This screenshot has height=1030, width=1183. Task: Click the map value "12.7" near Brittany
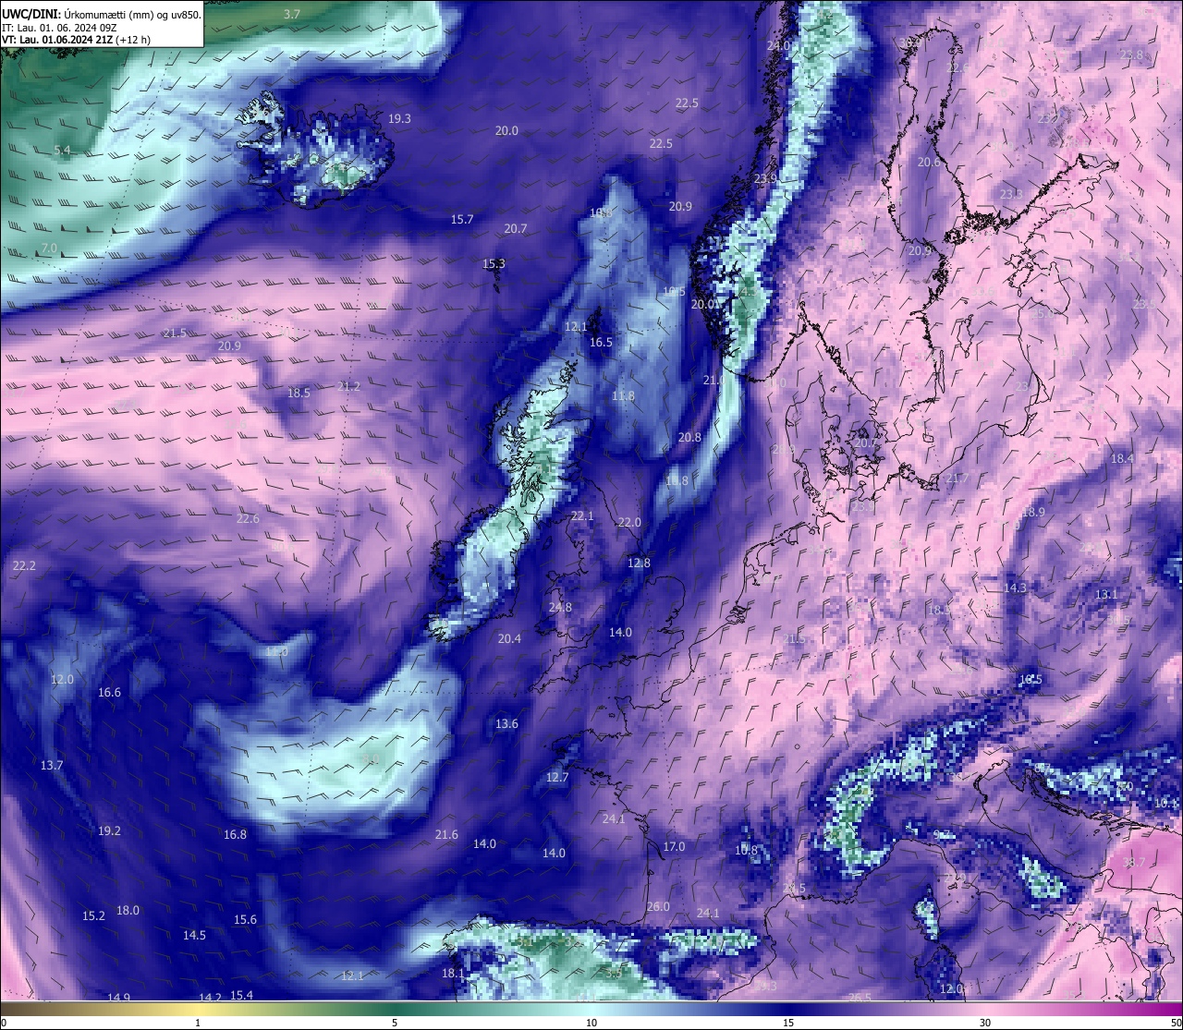tap(557, 777)
